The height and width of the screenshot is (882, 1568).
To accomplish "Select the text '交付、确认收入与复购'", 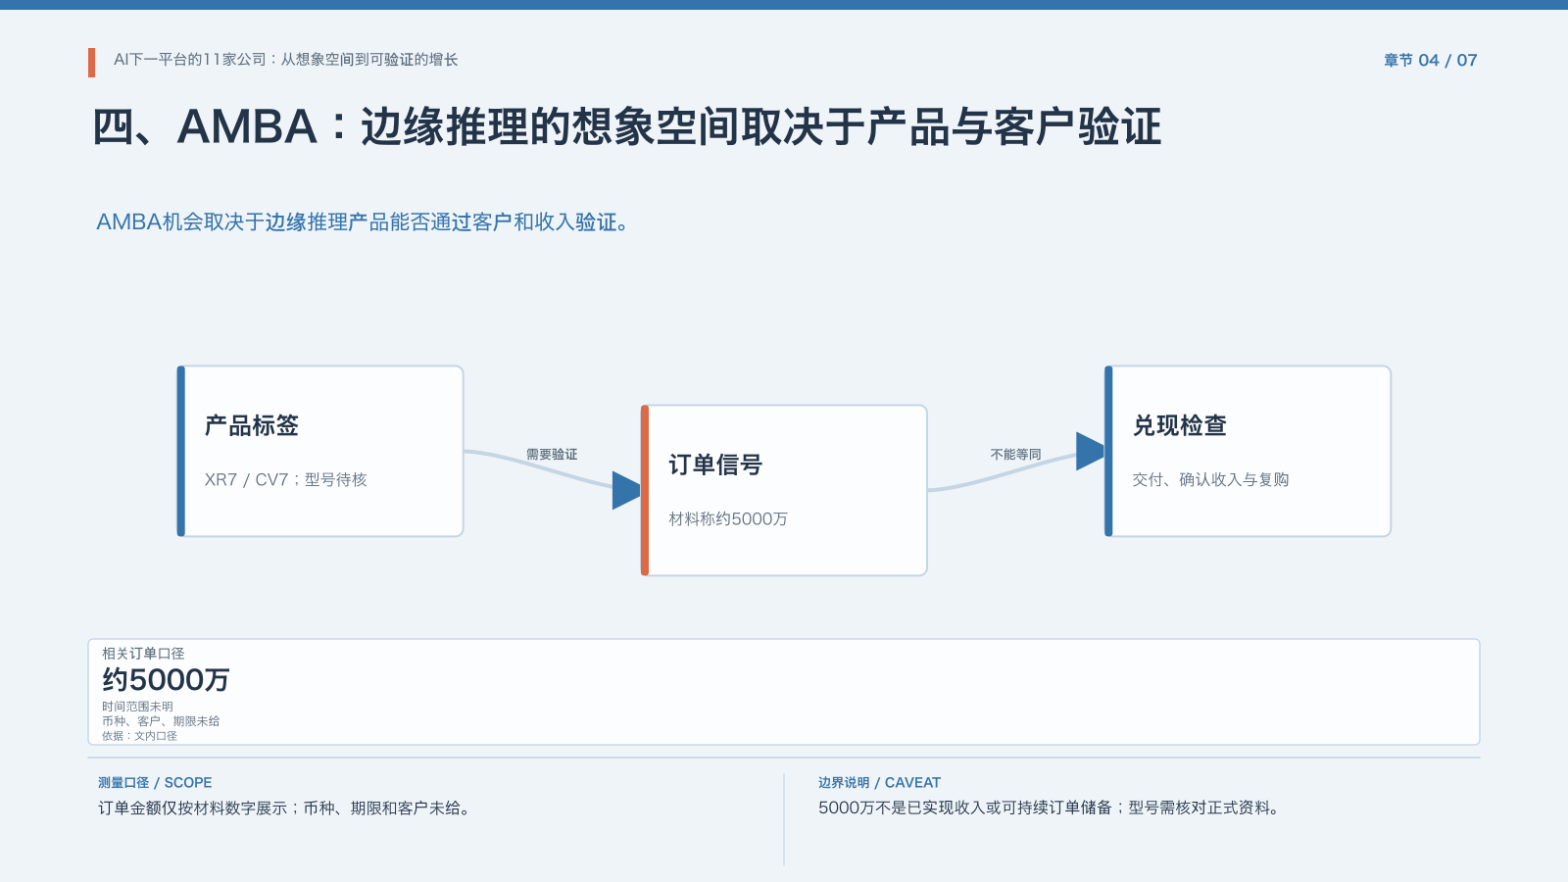I will click(x=1210, y=480).
